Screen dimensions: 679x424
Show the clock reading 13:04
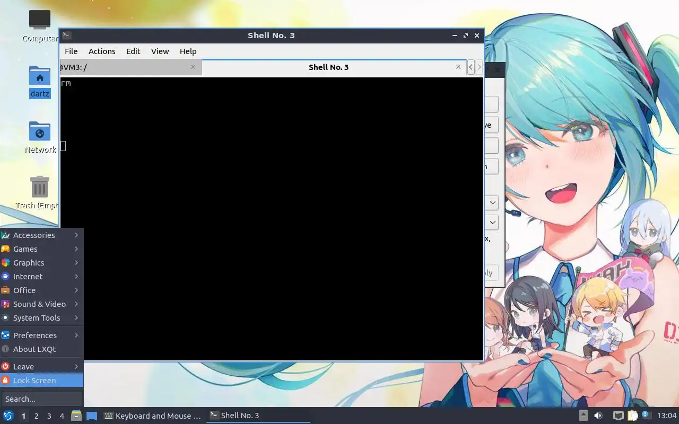666,416
